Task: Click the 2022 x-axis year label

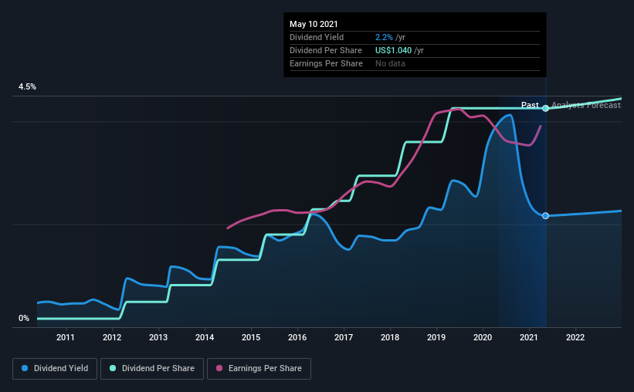Action: pos(575,337)
